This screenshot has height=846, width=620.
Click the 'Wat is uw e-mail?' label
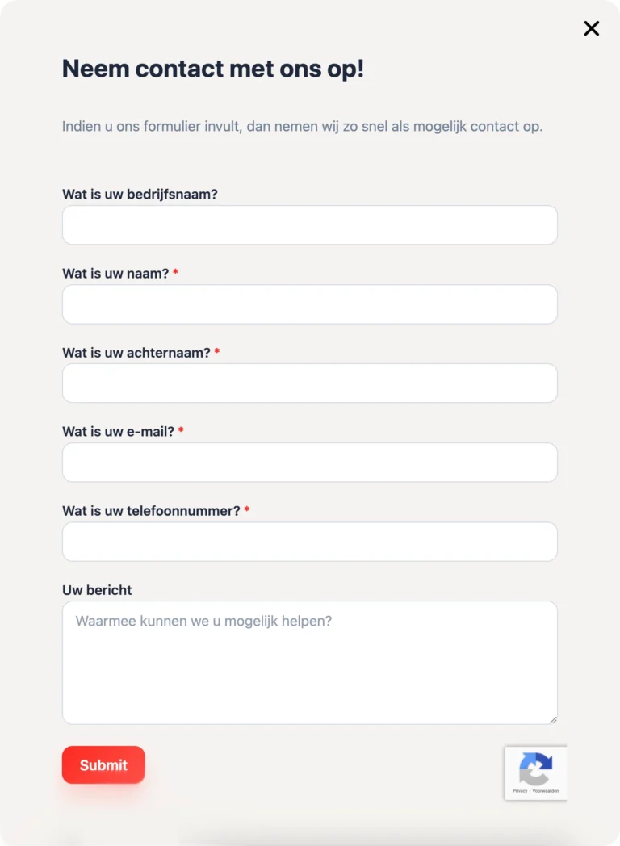pyautogui.click(x=118, y=432)
